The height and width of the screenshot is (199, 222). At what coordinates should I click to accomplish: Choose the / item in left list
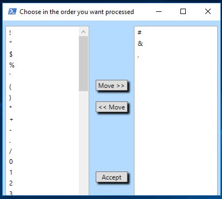(x=42, y=152)
